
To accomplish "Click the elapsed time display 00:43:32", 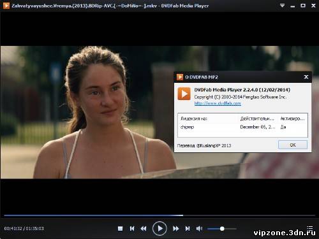I will pos(13,229).
